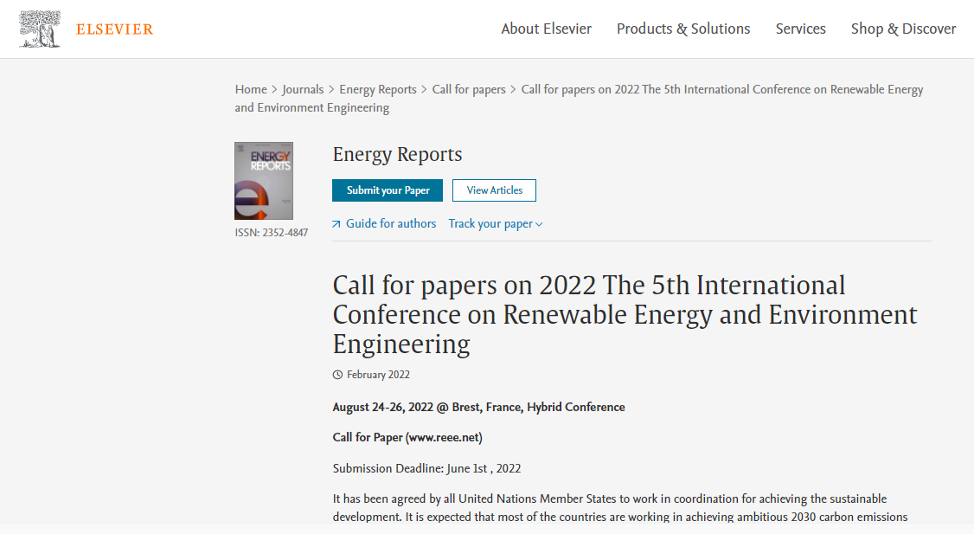Click the ELSEVIER wordmark
974x534 pixels.
coord(114,29)
